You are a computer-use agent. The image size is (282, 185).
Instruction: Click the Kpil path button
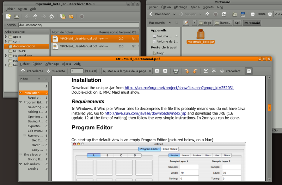pyautogui.click(x=237, y=23)
